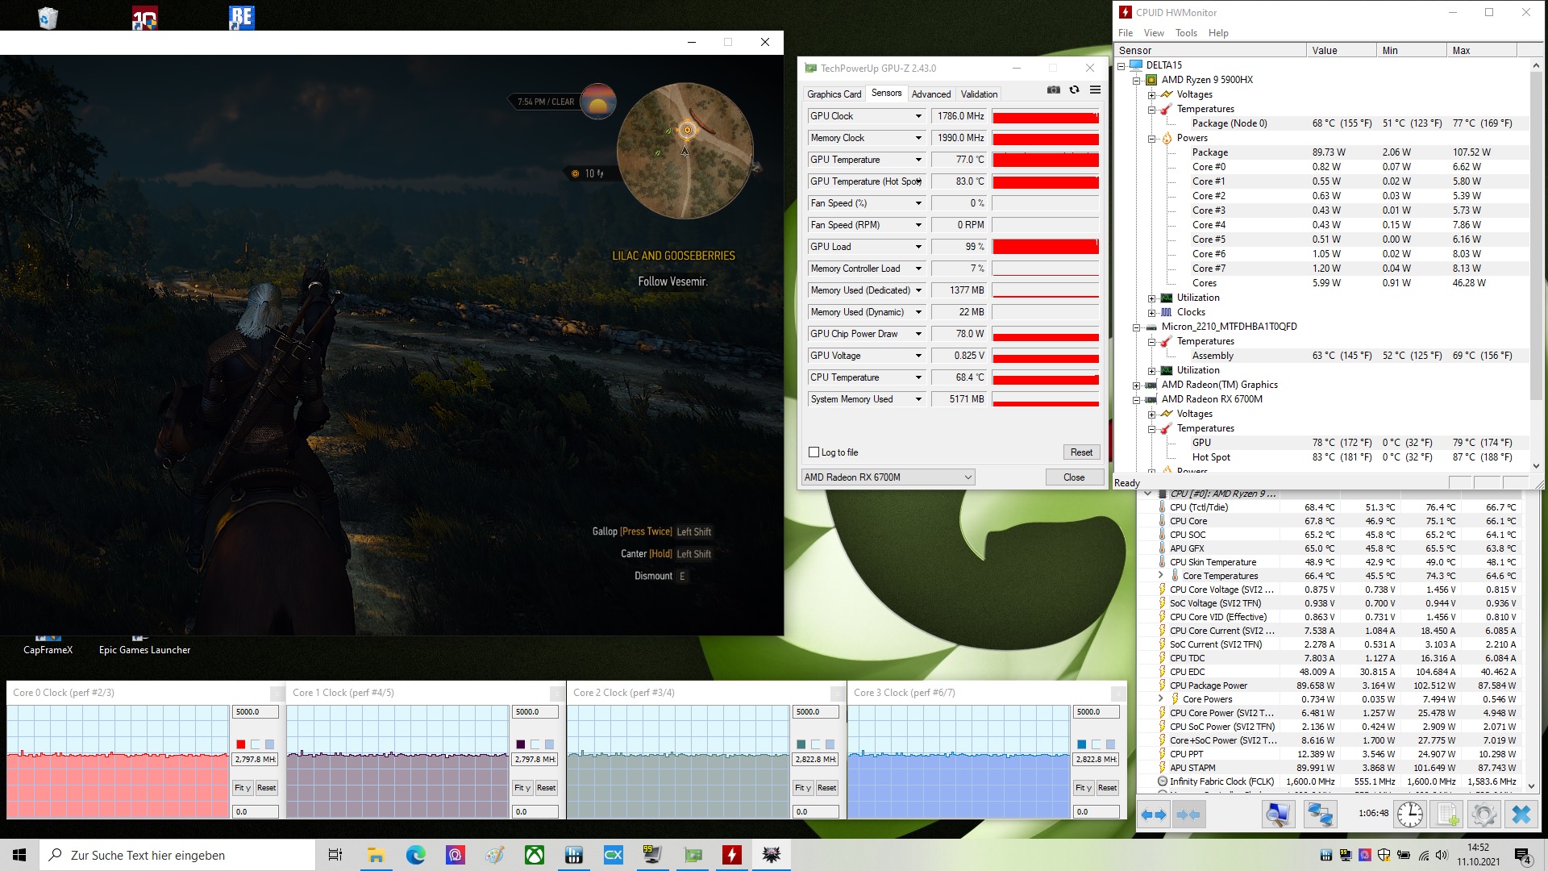This screenshot has width=1548, height=871.
Task: Open HWMonitor View menu
Action: (1154, 33)
